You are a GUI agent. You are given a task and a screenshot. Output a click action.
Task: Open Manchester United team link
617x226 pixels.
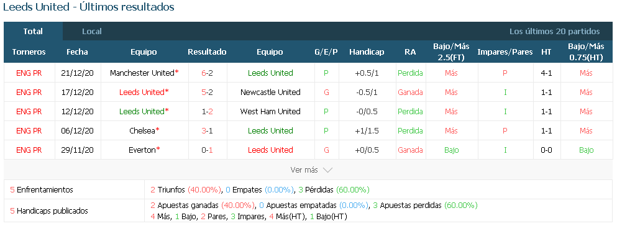(x=142, y=73)
